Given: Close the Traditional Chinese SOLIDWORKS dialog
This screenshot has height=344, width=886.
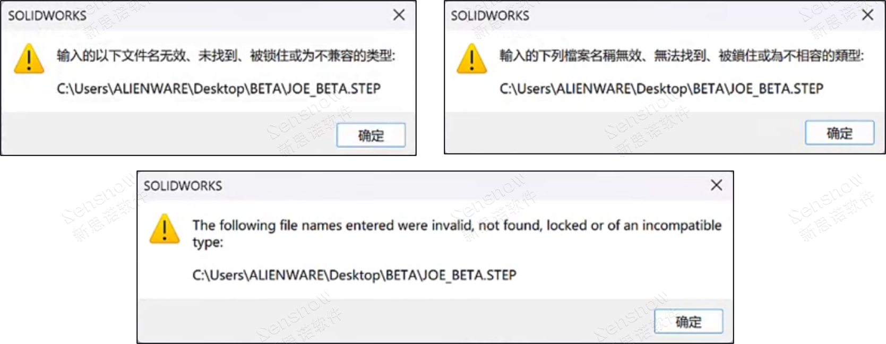Looking at the screenshot, I should (867, 15).
